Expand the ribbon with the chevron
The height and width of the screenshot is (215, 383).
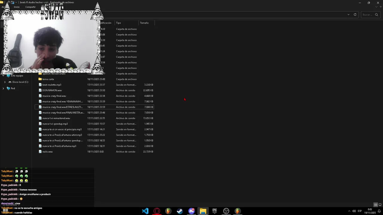(376, 7)
